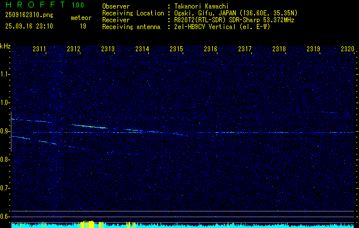
Task: Click the meteor count value 19
Action: point(83,26)
